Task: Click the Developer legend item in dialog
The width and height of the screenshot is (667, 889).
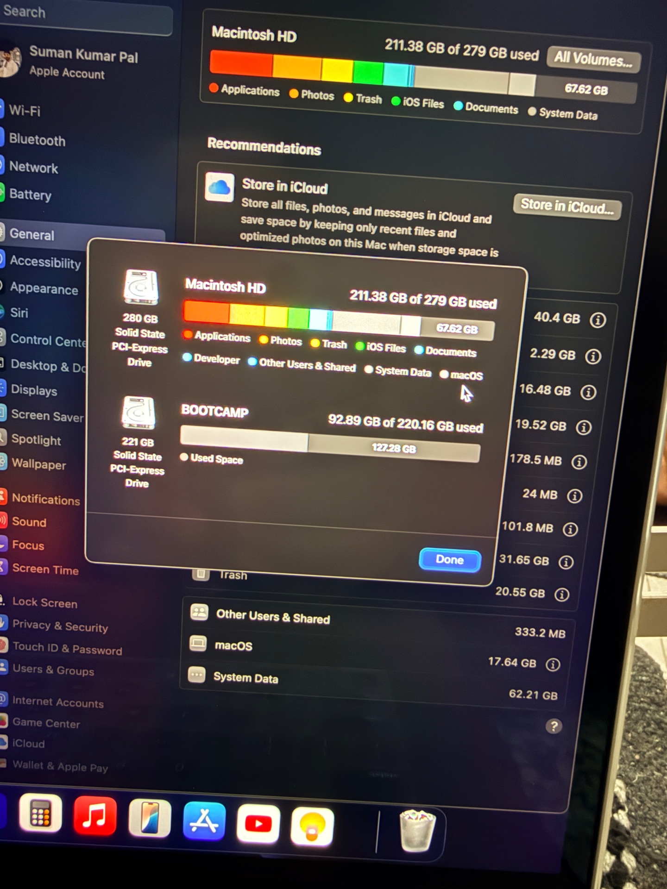Action: (211, 359)
